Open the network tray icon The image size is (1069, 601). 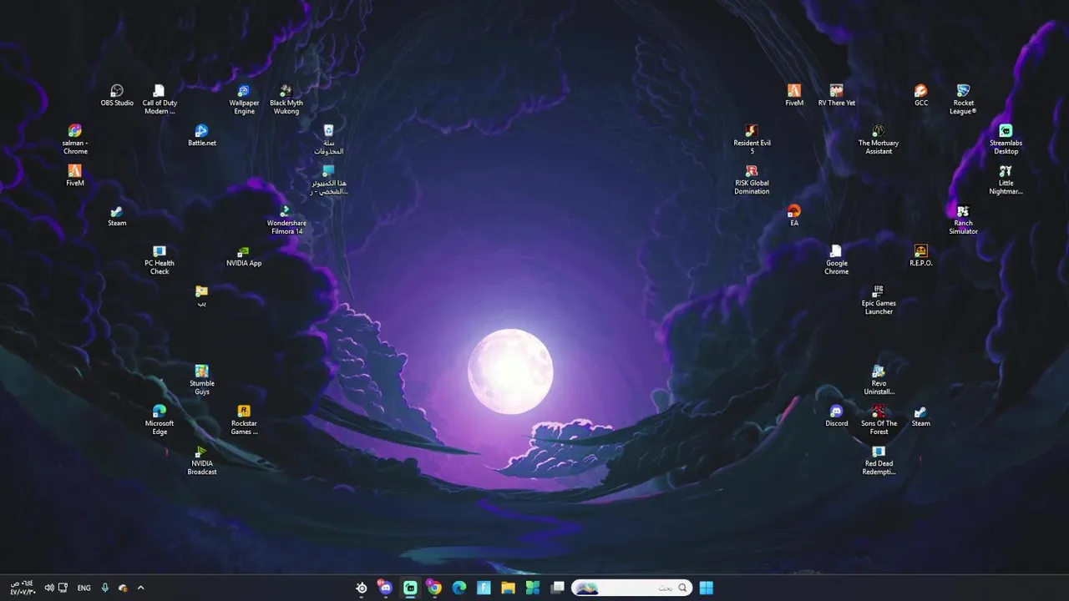click(63, 588)
